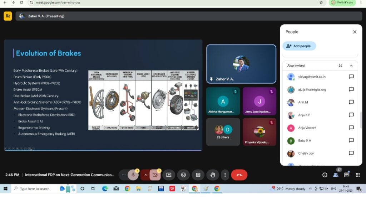Image resolution: width=366 pixels, height=202 pixels.
Task: Open the in-call chat panel
Action: pyautogui.click(x=347, y=175)
